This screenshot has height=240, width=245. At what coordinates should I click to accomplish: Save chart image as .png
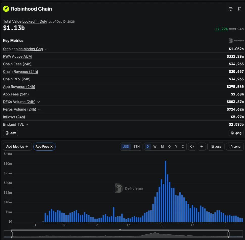[x=235, y=147]
